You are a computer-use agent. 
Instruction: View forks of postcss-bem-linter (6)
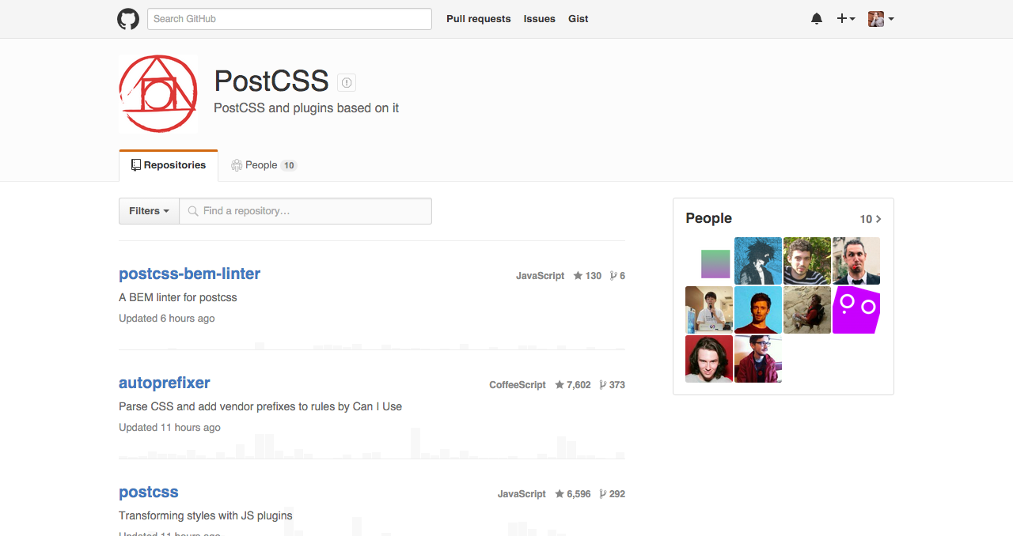617,276
